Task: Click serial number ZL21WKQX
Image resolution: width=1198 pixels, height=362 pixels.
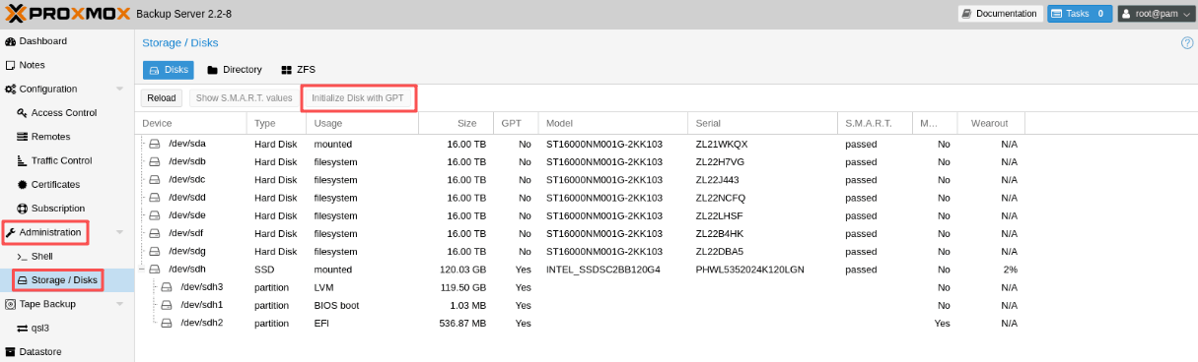Action: coord(722,144)
